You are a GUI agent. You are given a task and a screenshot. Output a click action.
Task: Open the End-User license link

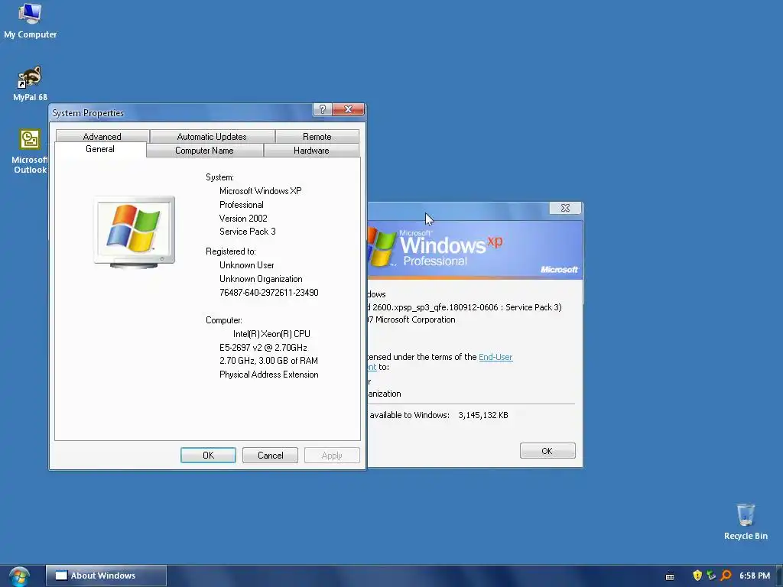(495, 357)
